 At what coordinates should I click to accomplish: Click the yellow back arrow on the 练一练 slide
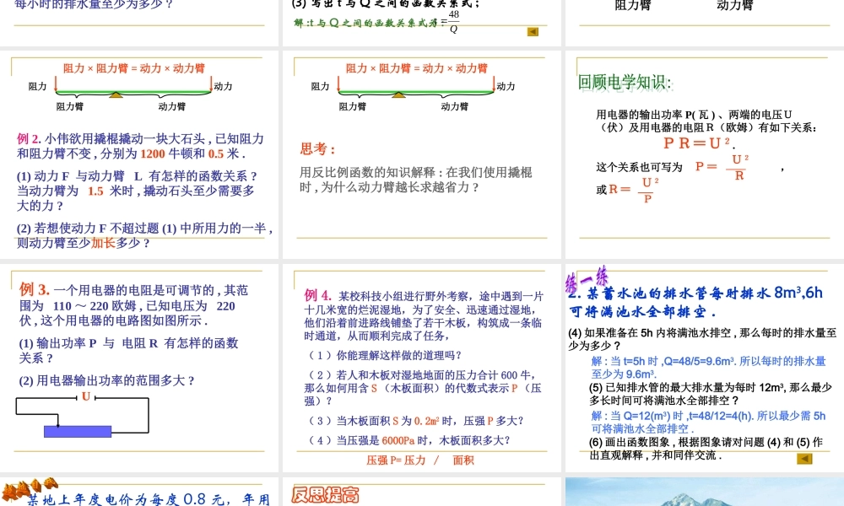click(x=804, y=459)
